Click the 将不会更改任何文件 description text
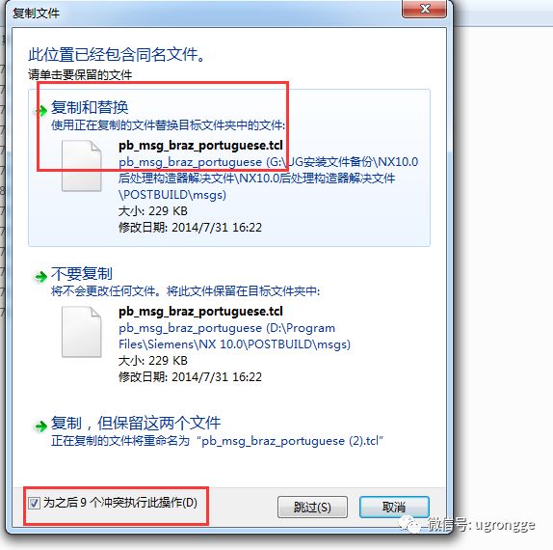The width and height of the screenshot is (553, 550). coord(186,291)
